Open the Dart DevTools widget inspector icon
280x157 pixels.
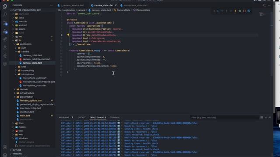[249, 11]
